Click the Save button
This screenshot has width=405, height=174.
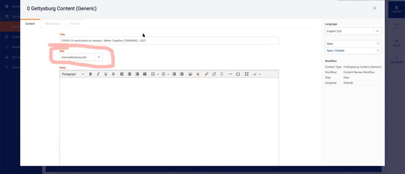pyautogui.click(x=353, y=43)
